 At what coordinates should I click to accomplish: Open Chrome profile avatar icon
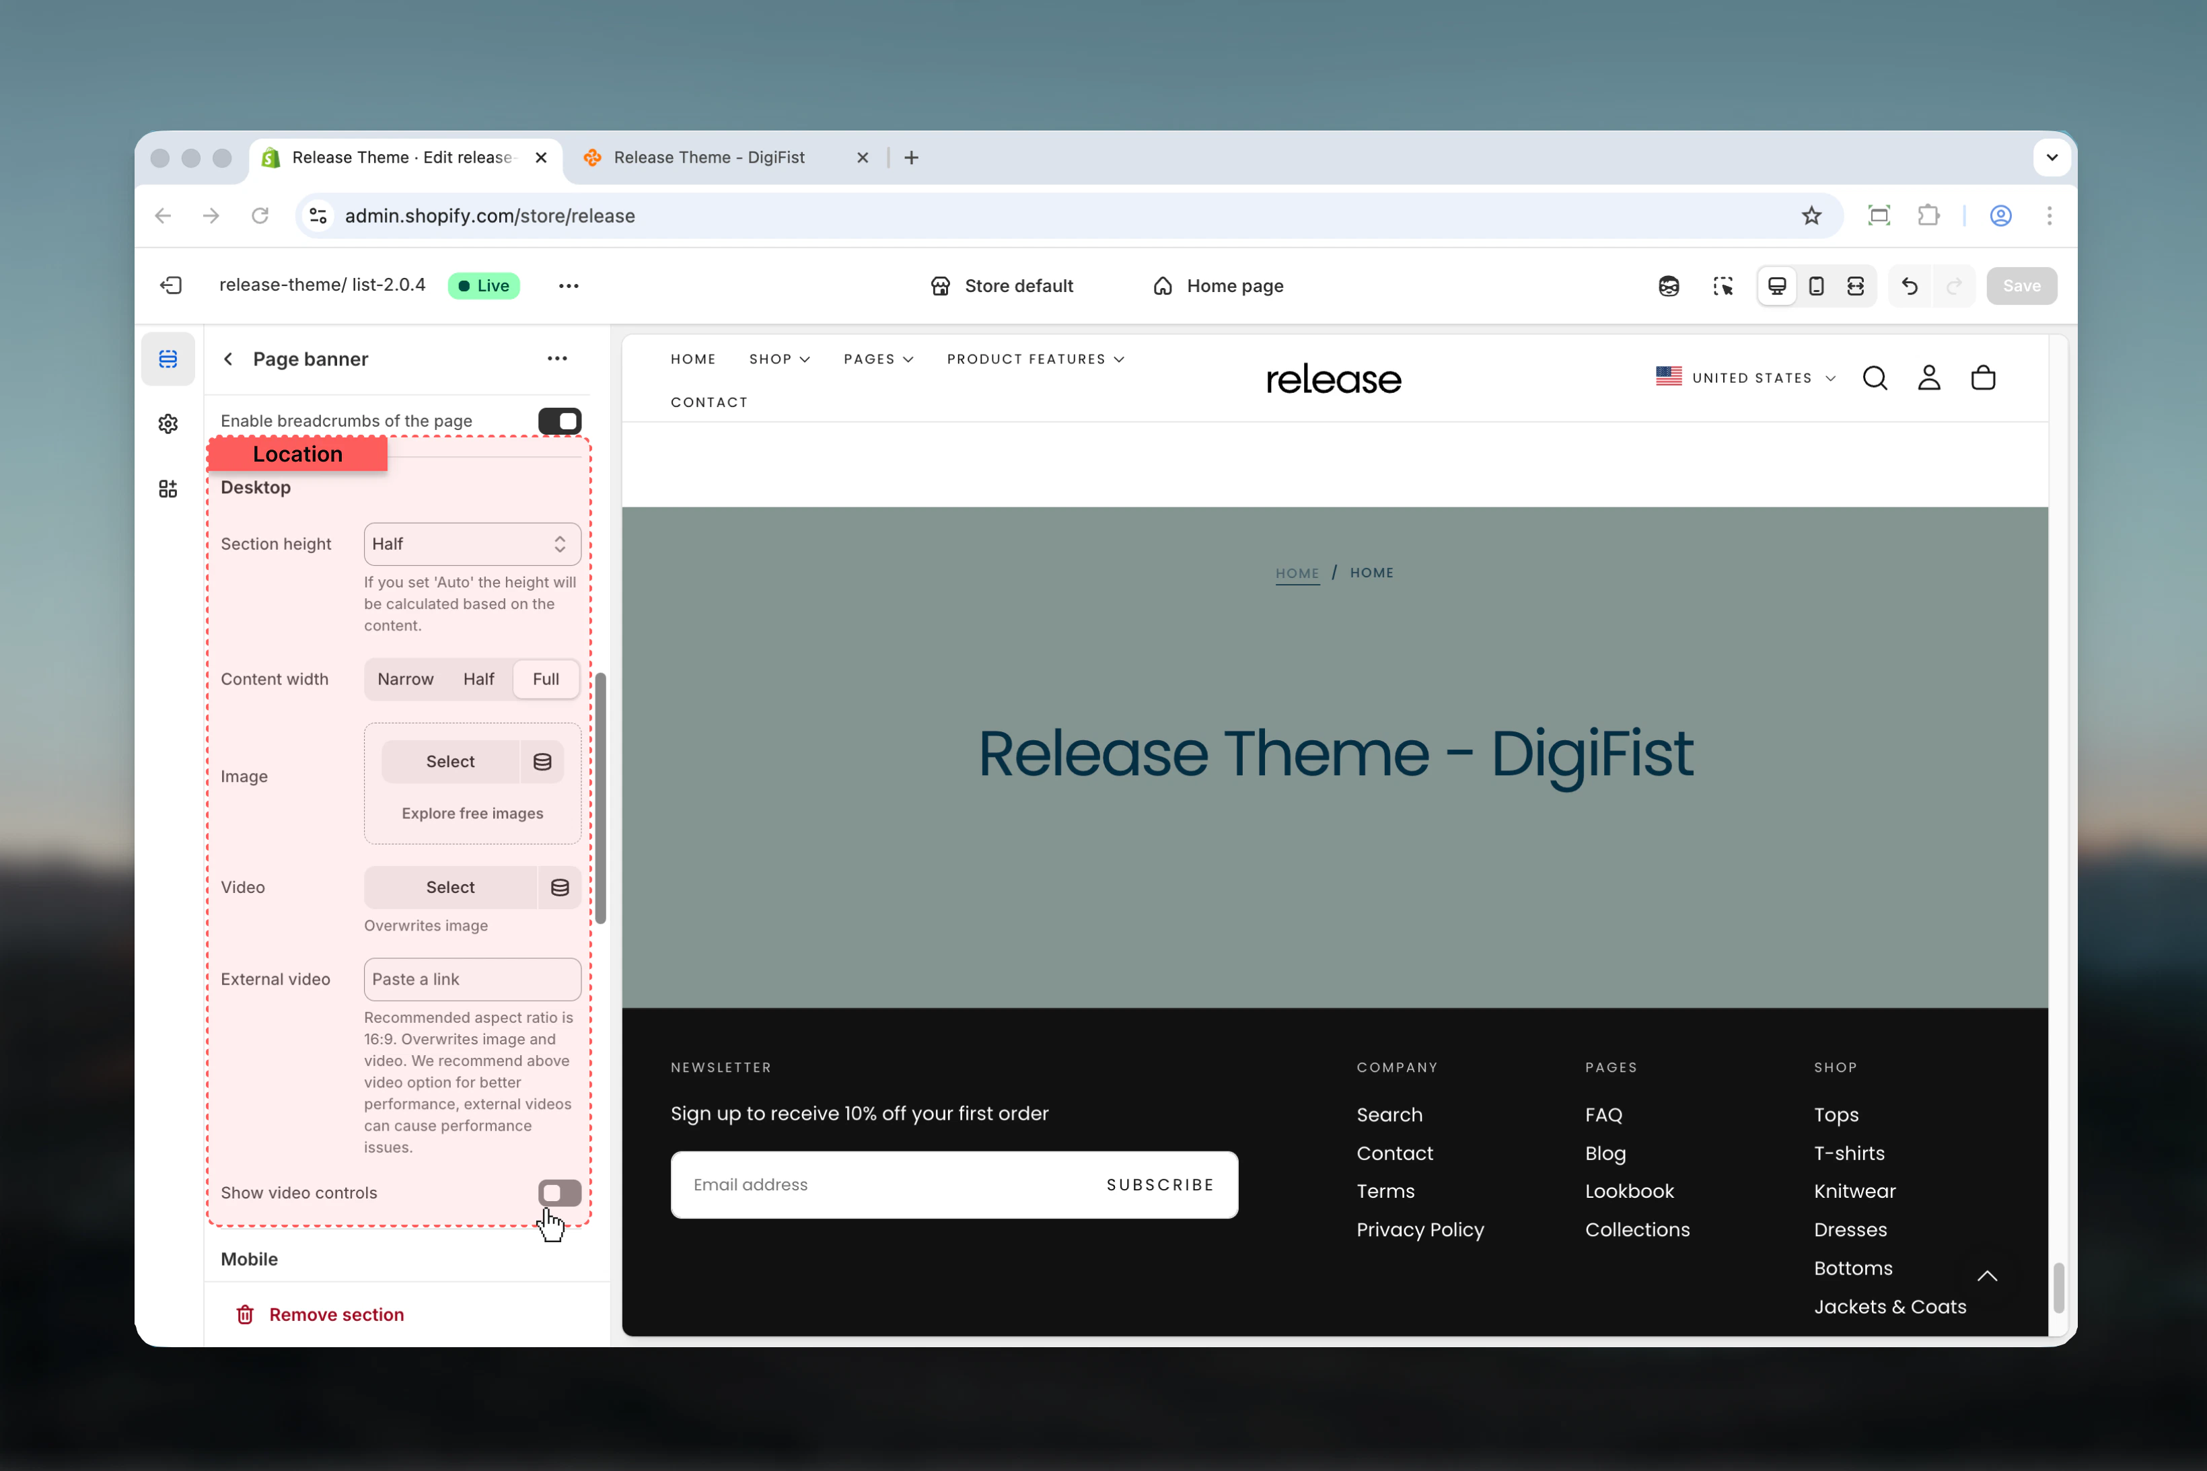point(2000,216)
